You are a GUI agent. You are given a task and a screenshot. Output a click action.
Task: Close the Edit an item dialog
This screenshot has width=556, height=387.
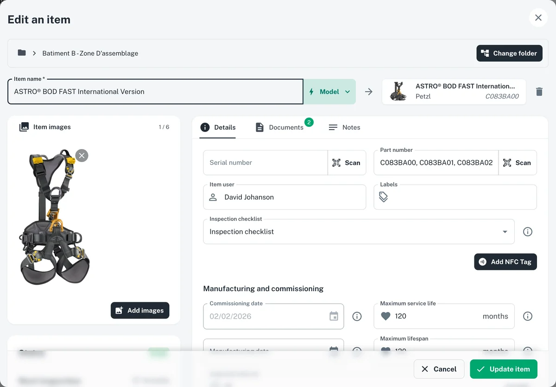tap(538, 18)
